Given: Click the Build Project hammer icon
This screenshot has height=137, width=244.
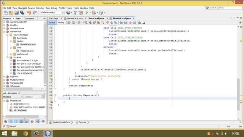Looking at the screenshot, I should (x=75, y=13).
